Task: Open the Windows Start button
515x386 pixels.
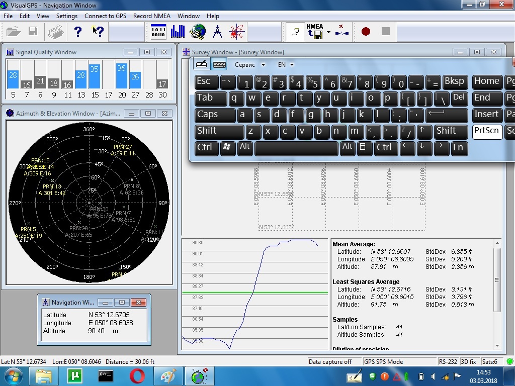Action: point(13,376)
